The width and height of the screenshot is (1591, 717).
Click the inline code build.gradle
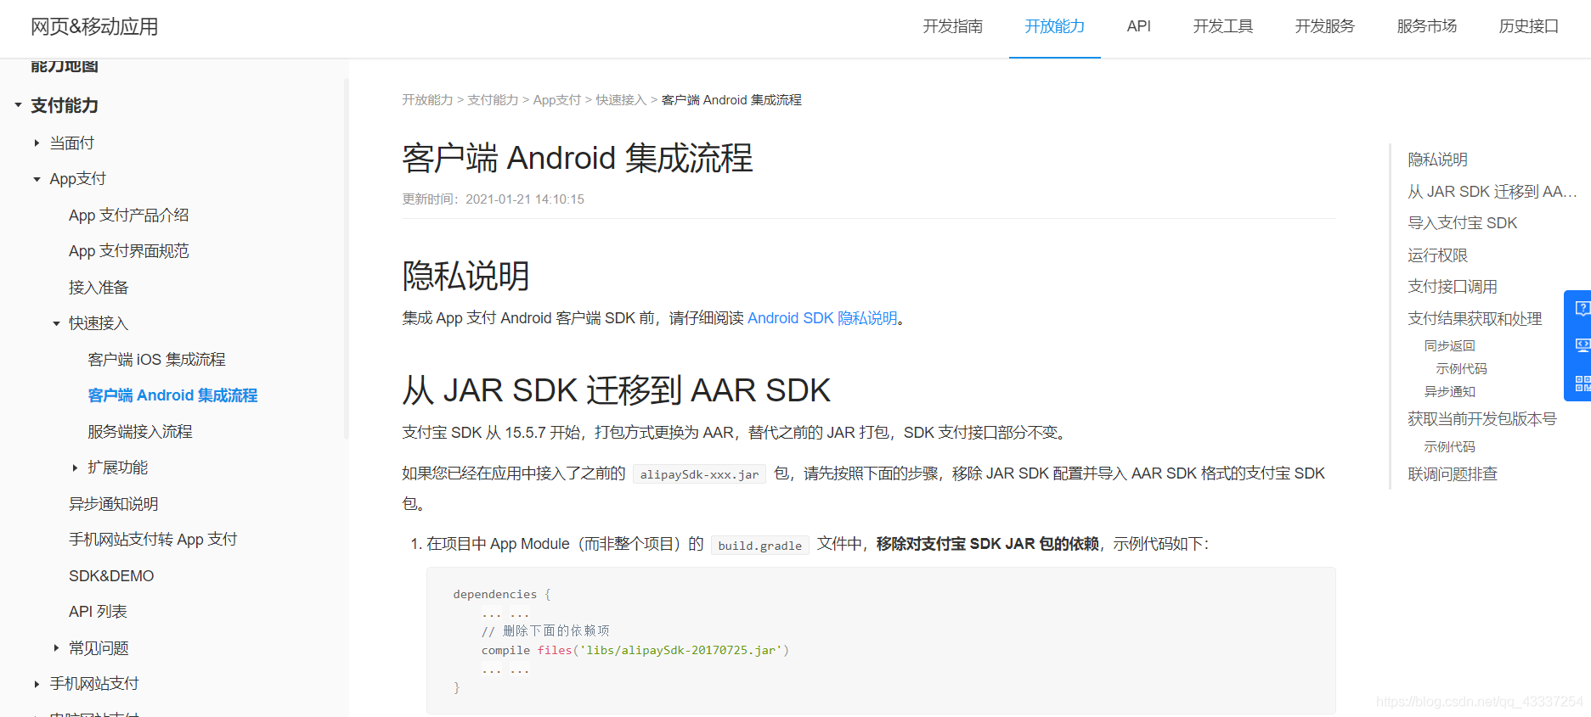click(760, 546)
